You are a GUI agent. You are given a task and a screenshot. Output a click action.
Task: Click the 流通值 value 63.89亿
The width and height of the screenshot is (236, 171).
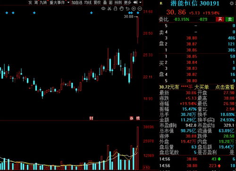pos(227,131)
